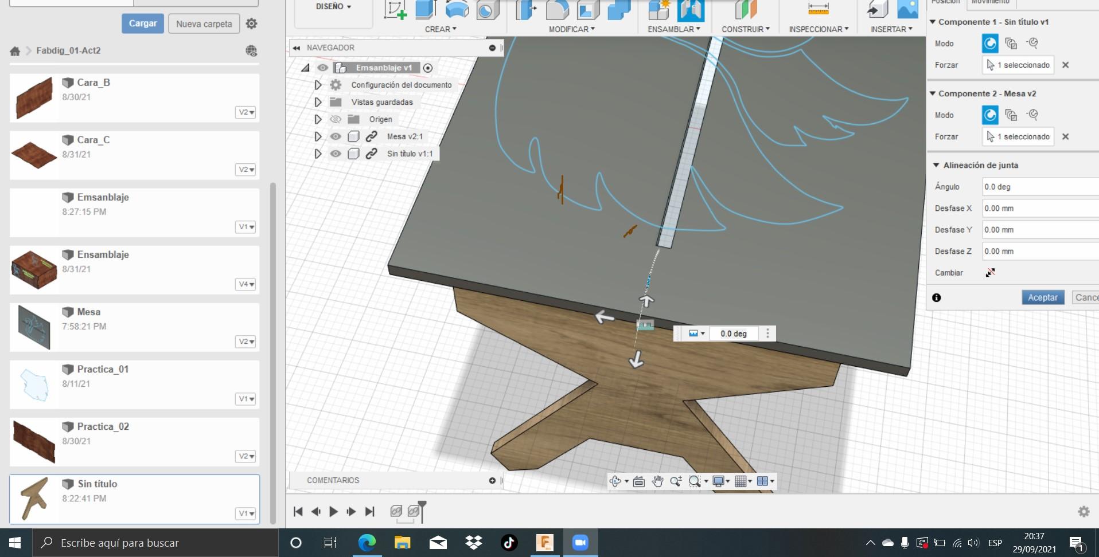Select the Pan hand tool
This screenshot has height=557, width=1099.
coord(657,481)
